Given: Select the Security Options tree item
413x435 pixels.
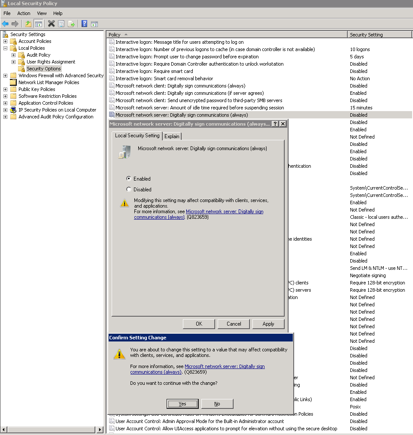Looking at the screenshot, I should pyautogui.click(x=44, y=69).
